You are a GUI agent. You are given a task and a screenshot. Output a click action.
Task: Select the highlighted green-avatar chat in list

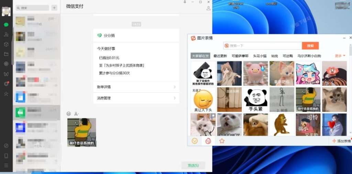pos(36,112)
